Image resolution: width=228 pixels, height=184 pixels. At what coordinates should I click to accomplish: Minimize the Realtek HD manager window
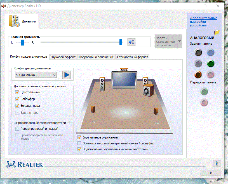(x=192, y=6)
